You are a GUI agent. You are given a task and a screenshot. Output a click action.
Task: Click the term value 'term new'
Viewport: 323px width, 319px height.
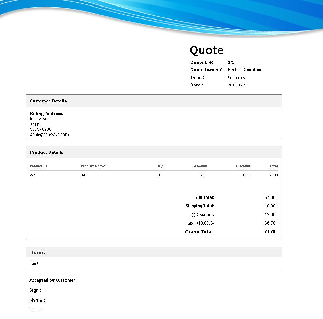237,77
